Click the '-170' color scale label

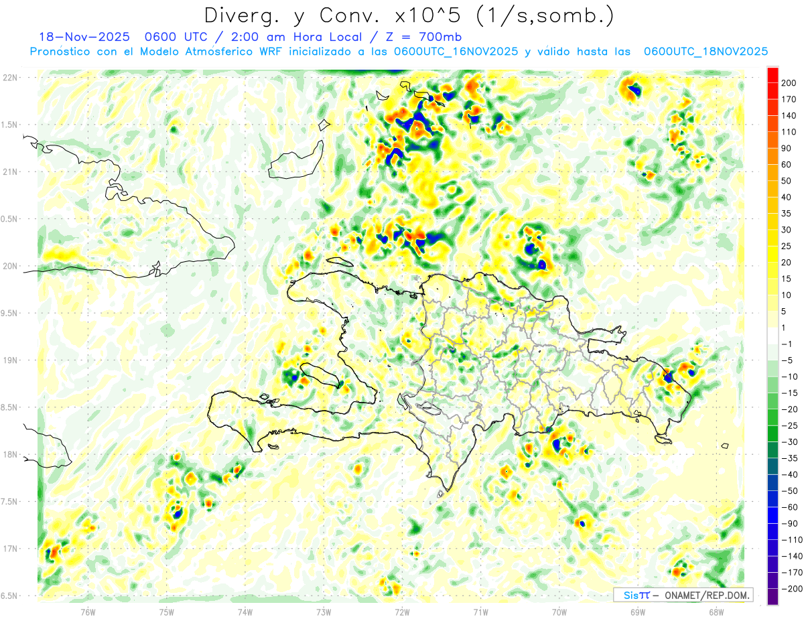click(x=793, y=572)
